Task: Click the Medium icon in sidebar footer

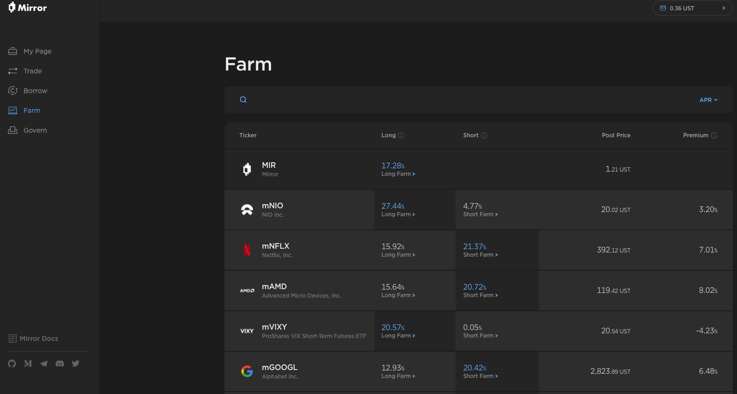Action: click(28, 363)
